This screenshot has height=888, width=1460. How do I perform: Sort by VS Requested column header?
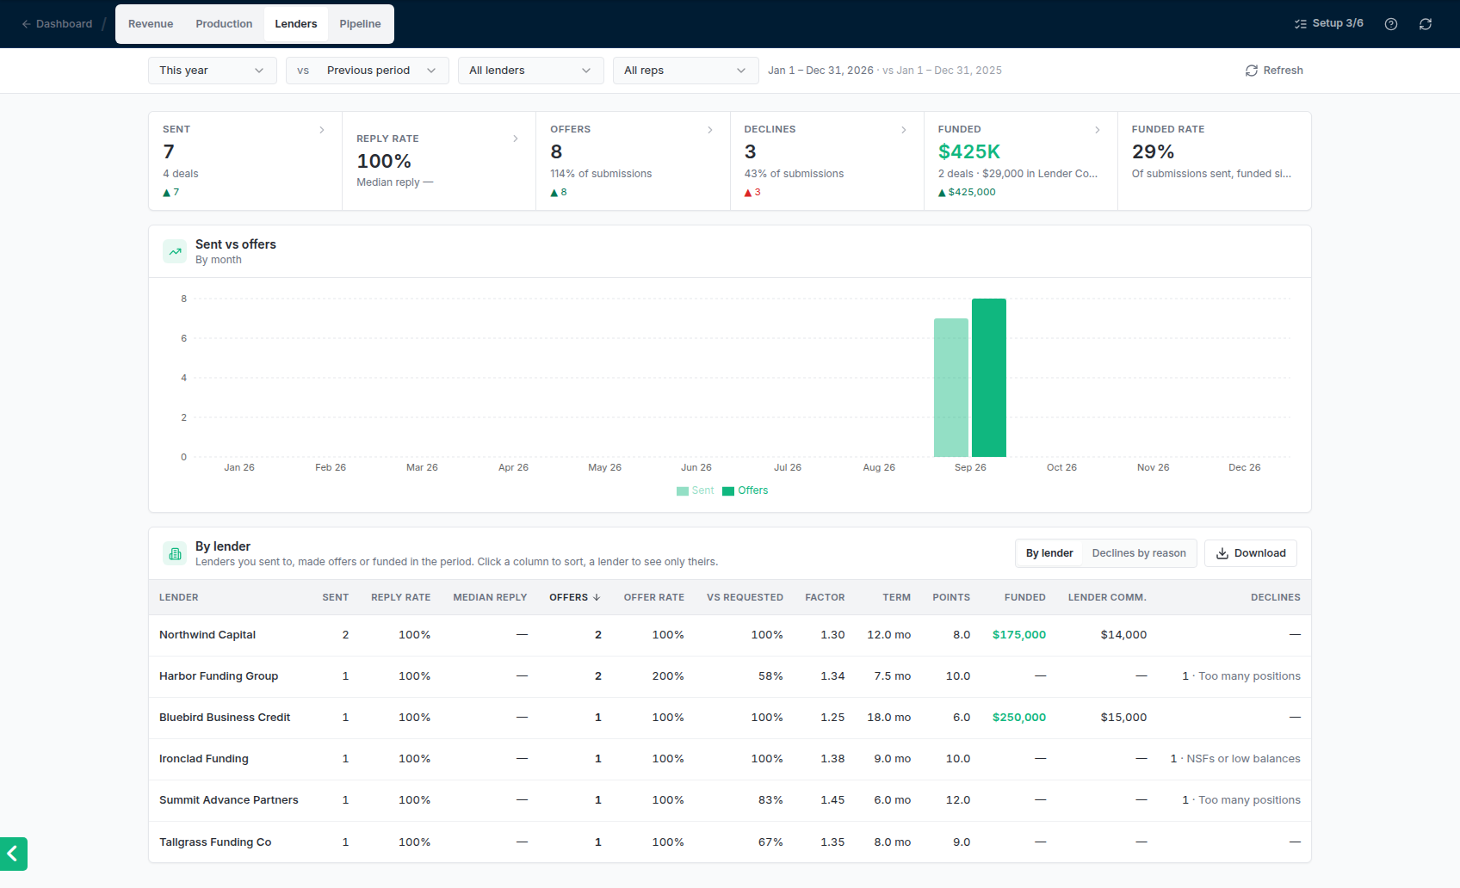point(745,597)
